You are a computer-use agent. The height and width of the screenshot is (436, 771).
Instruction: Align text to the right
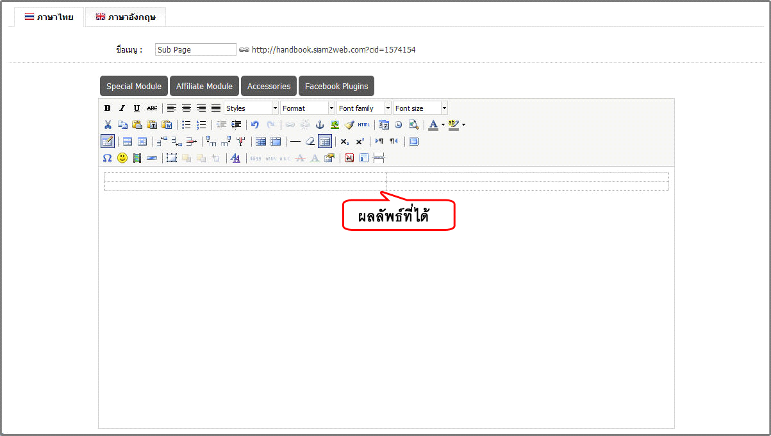coord(201,108)
